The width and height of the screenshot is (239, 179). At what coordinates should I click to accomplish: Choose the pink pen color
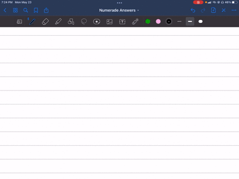click(158, 21)
